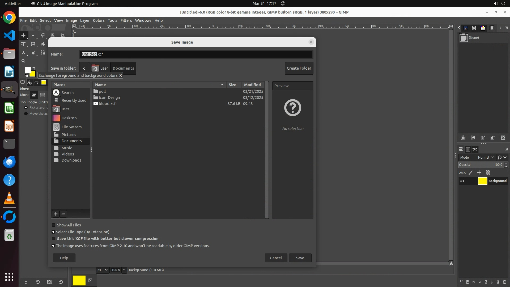Open the Filters menu
The image size is (510, 287).
126,20
